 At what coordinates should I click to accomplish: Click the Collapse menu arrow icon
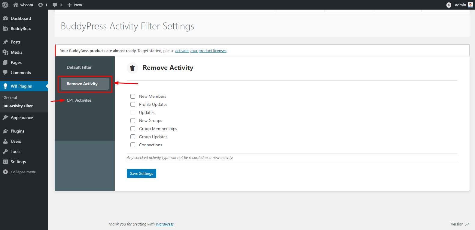click(5, 172)
